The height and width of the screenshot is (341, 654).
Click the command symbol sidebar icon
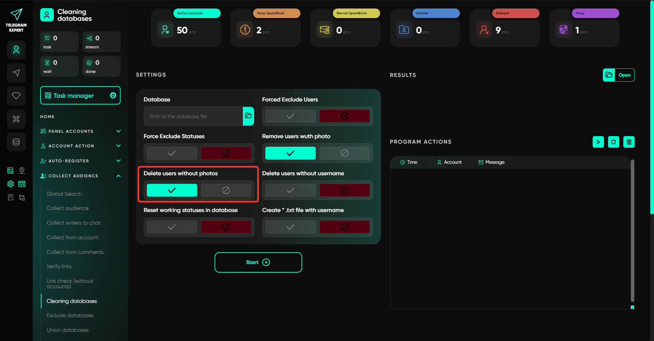point(16,119)
